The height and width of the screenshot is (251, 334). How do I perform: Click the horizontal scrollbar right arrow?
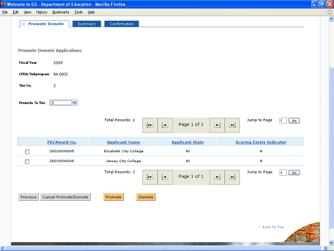326,248
